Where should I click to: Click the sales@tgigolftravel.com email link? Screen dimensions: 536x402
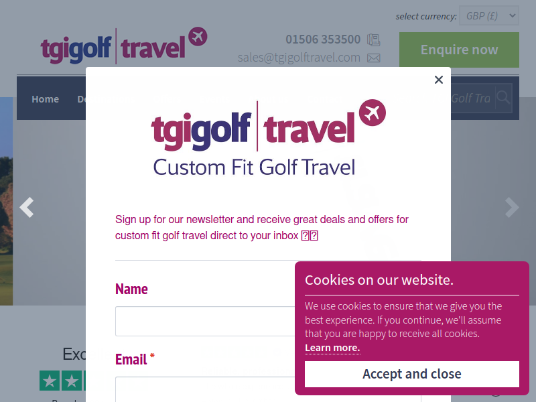coord(299,58)
